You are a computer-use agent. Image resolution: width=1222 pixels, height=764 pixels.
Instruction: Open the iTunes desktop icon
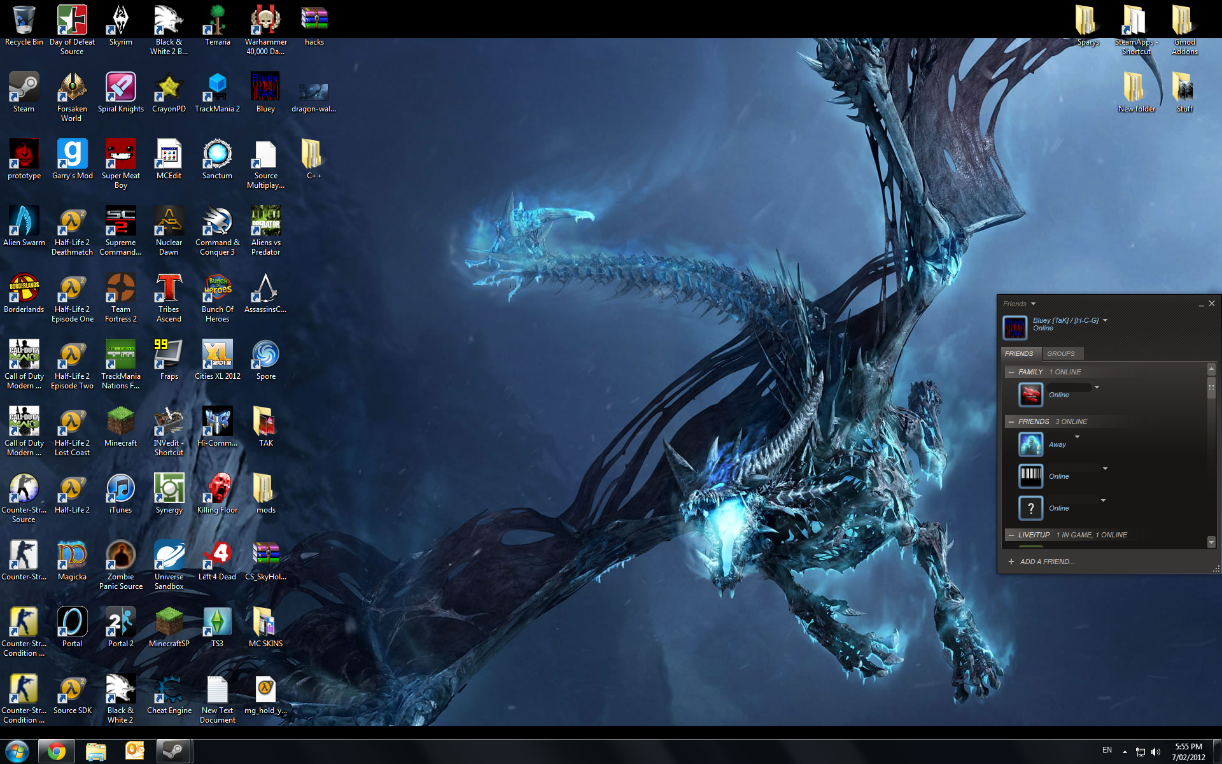(120, 493)
